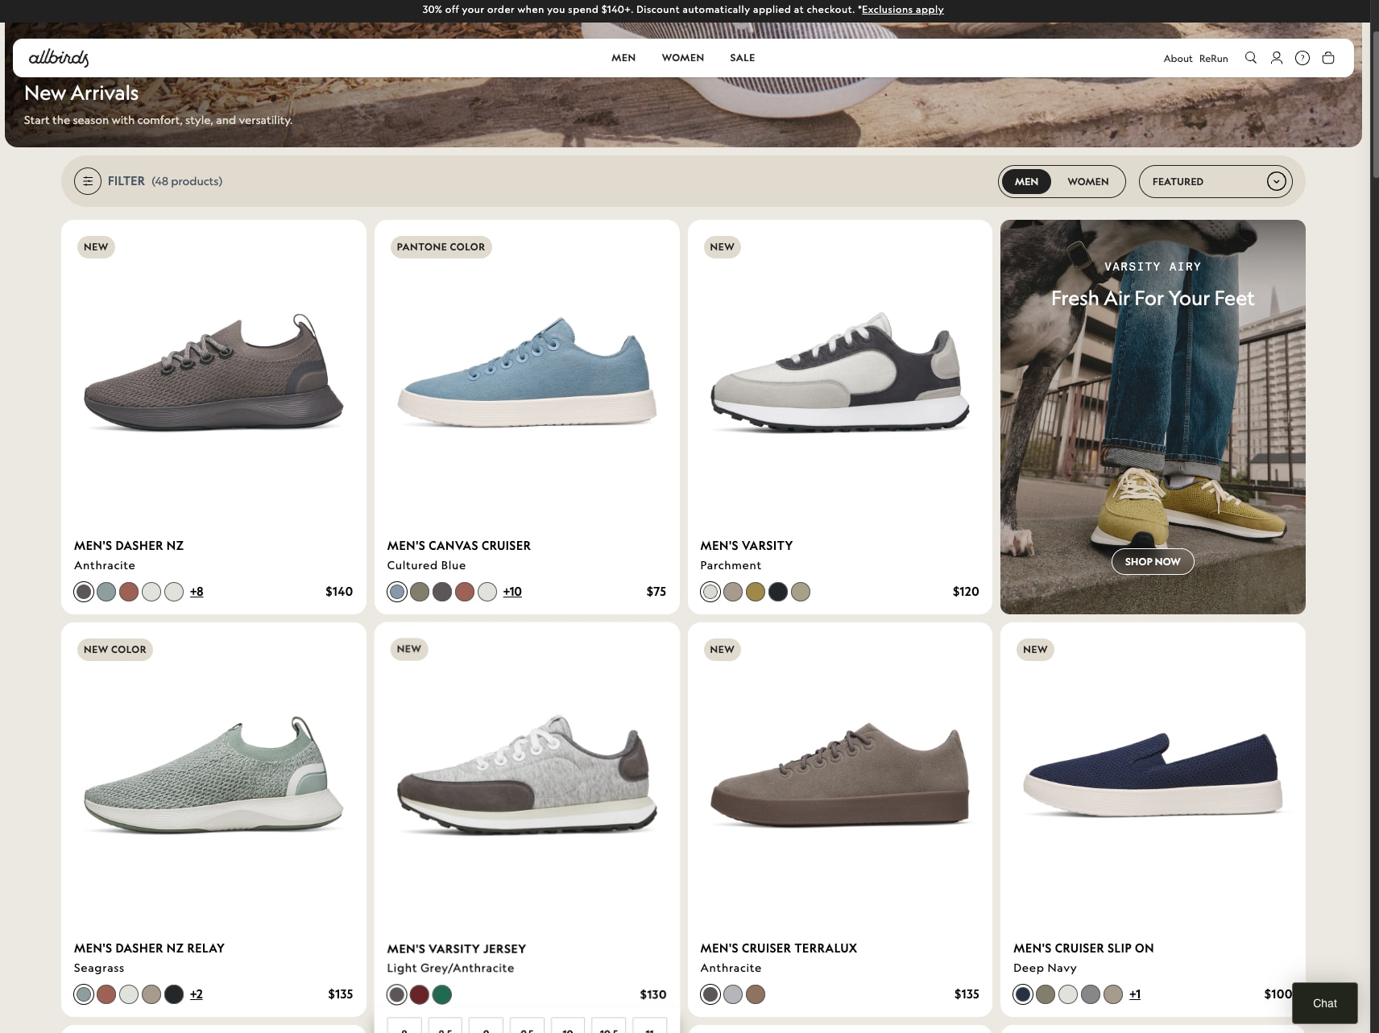Select brown swatch on Cruiser Terralux
Viewport: 1379px width, 1033px height.
pos(755,994)
